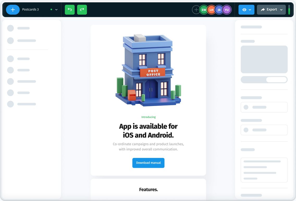Undo the last change

click(x=70, y=9)
